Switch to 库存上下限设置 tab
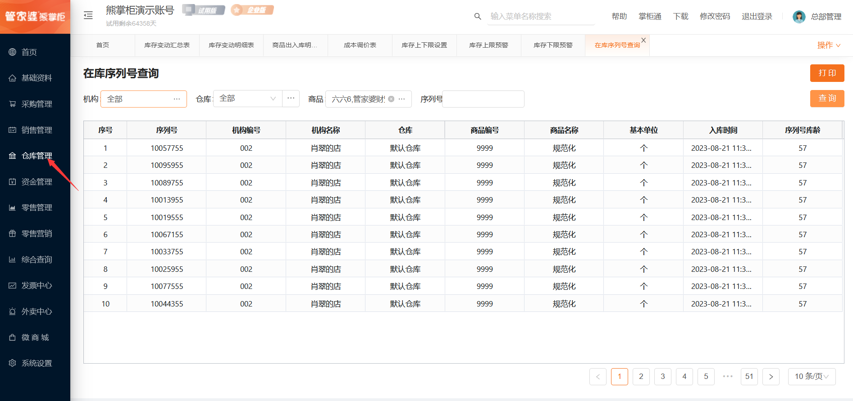853x401 pixels. [424, 45]
